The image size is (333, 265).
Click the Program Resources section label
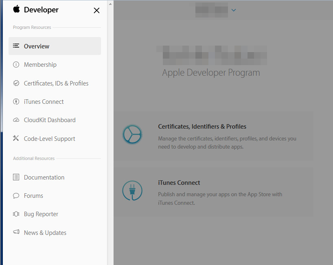pos(32,27)
